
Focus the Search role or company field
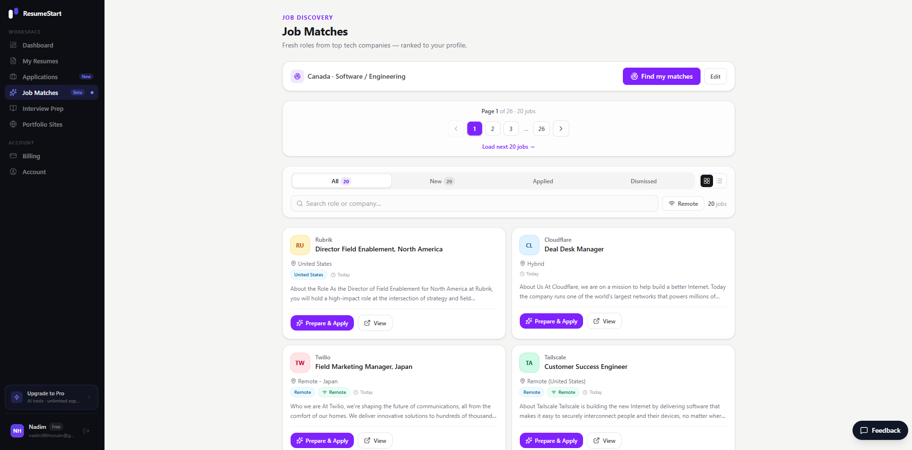click(x=474, y=203)
